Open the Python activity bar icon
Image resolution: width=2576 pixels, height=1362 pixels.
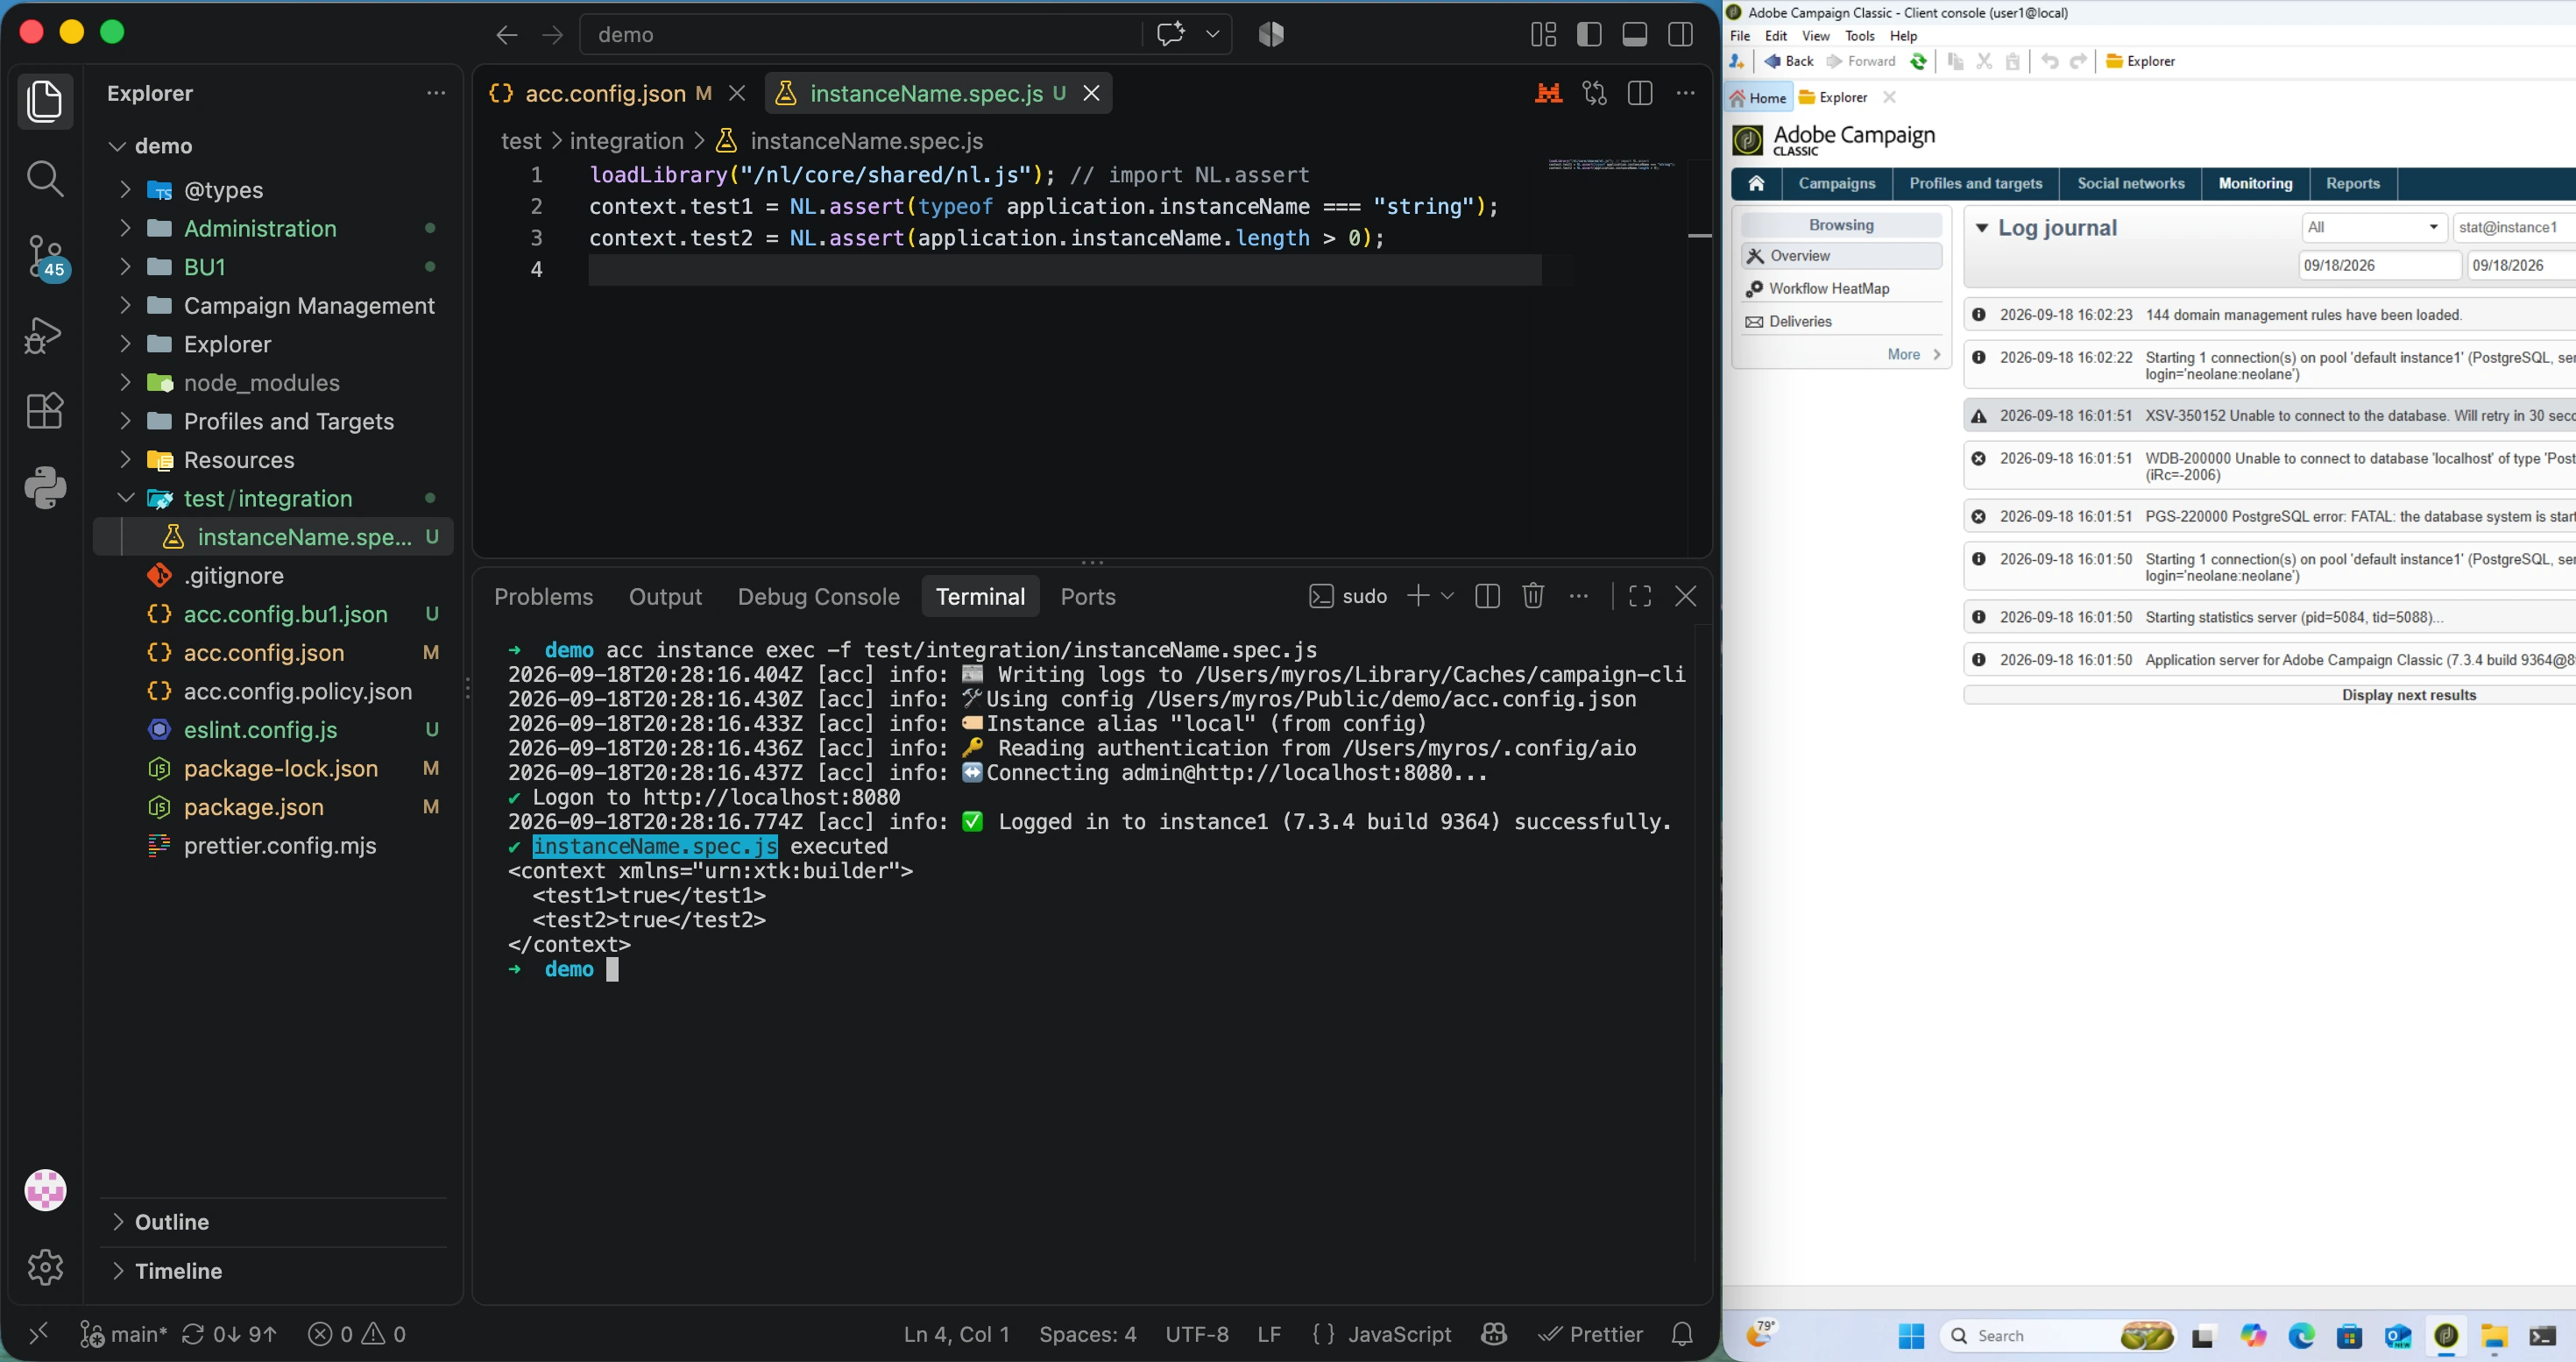coord(45,488)
